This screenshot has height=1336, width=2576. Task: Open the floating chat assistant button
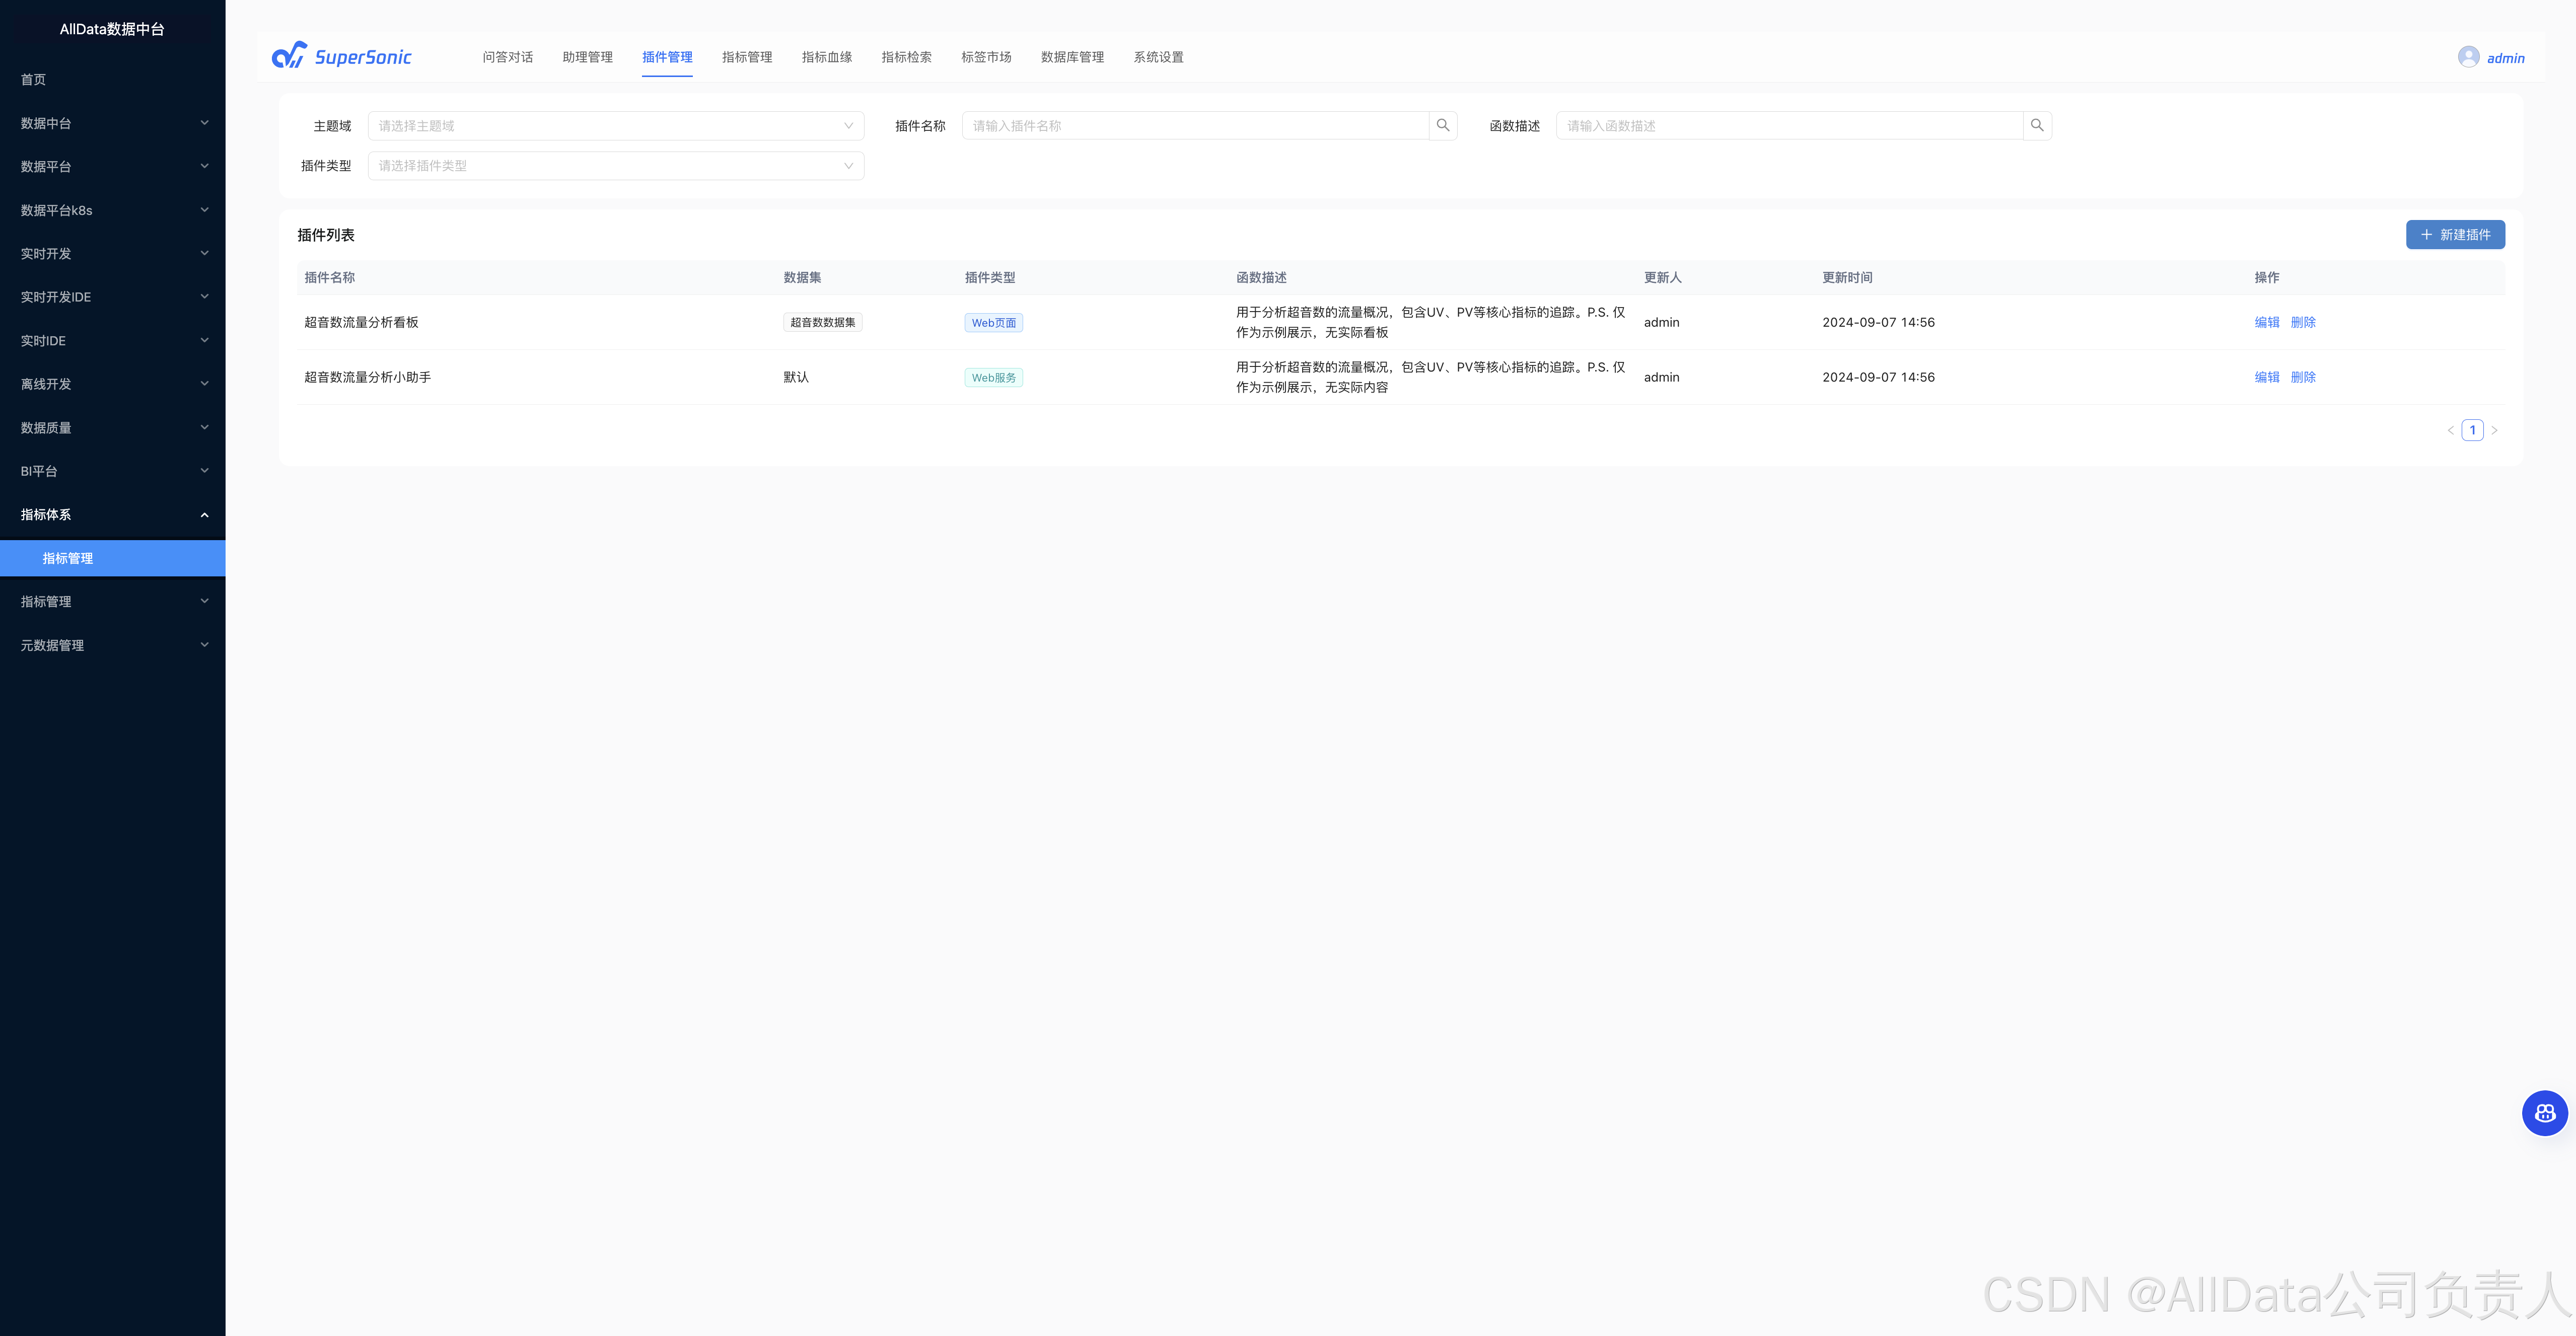pyautogui.click(x=2544, y=1113)
